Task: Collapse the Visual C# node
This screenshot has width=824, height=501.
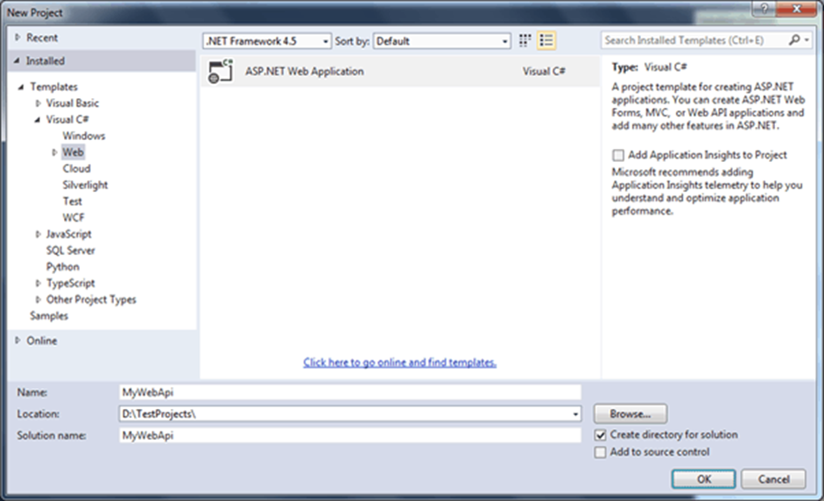Action: [38, 120]
